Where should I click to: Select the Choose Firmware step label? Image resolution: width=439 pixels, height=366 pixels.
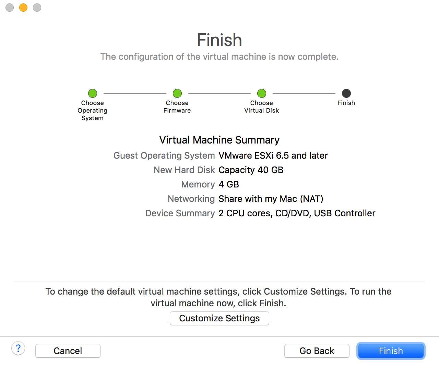pyautogui.click(x=177, y=107)
